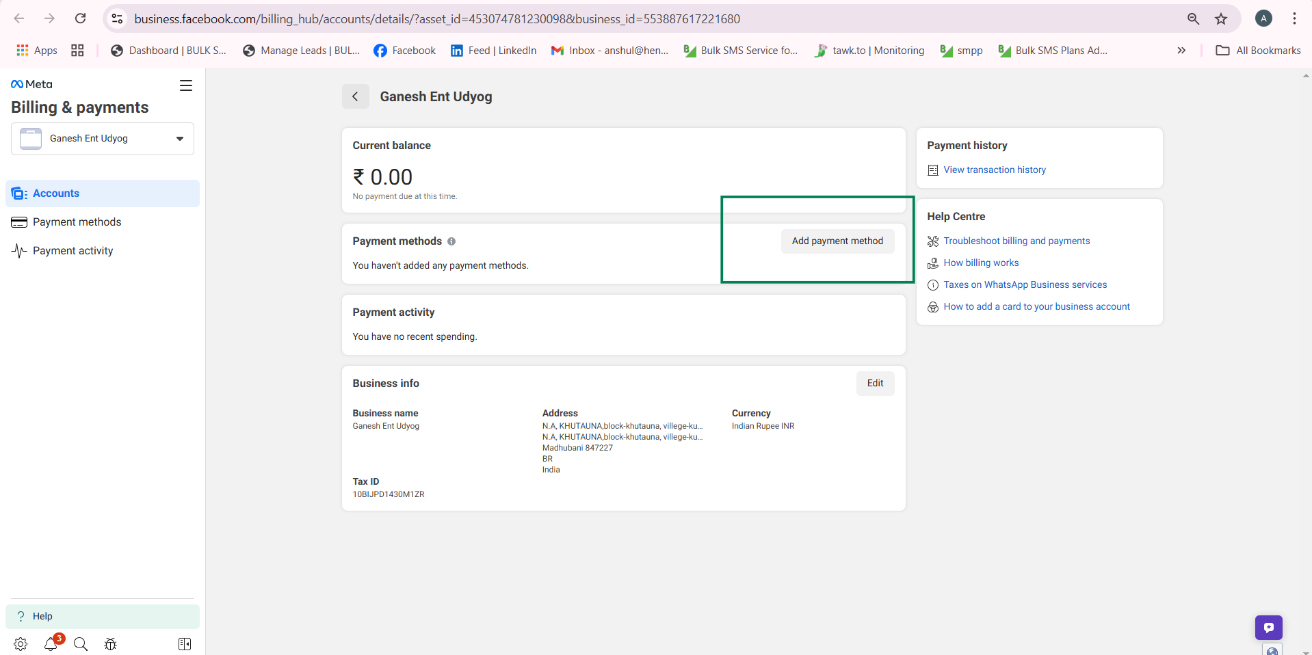
Task: Open the smpp bookmark
Action: pos(961,50)
